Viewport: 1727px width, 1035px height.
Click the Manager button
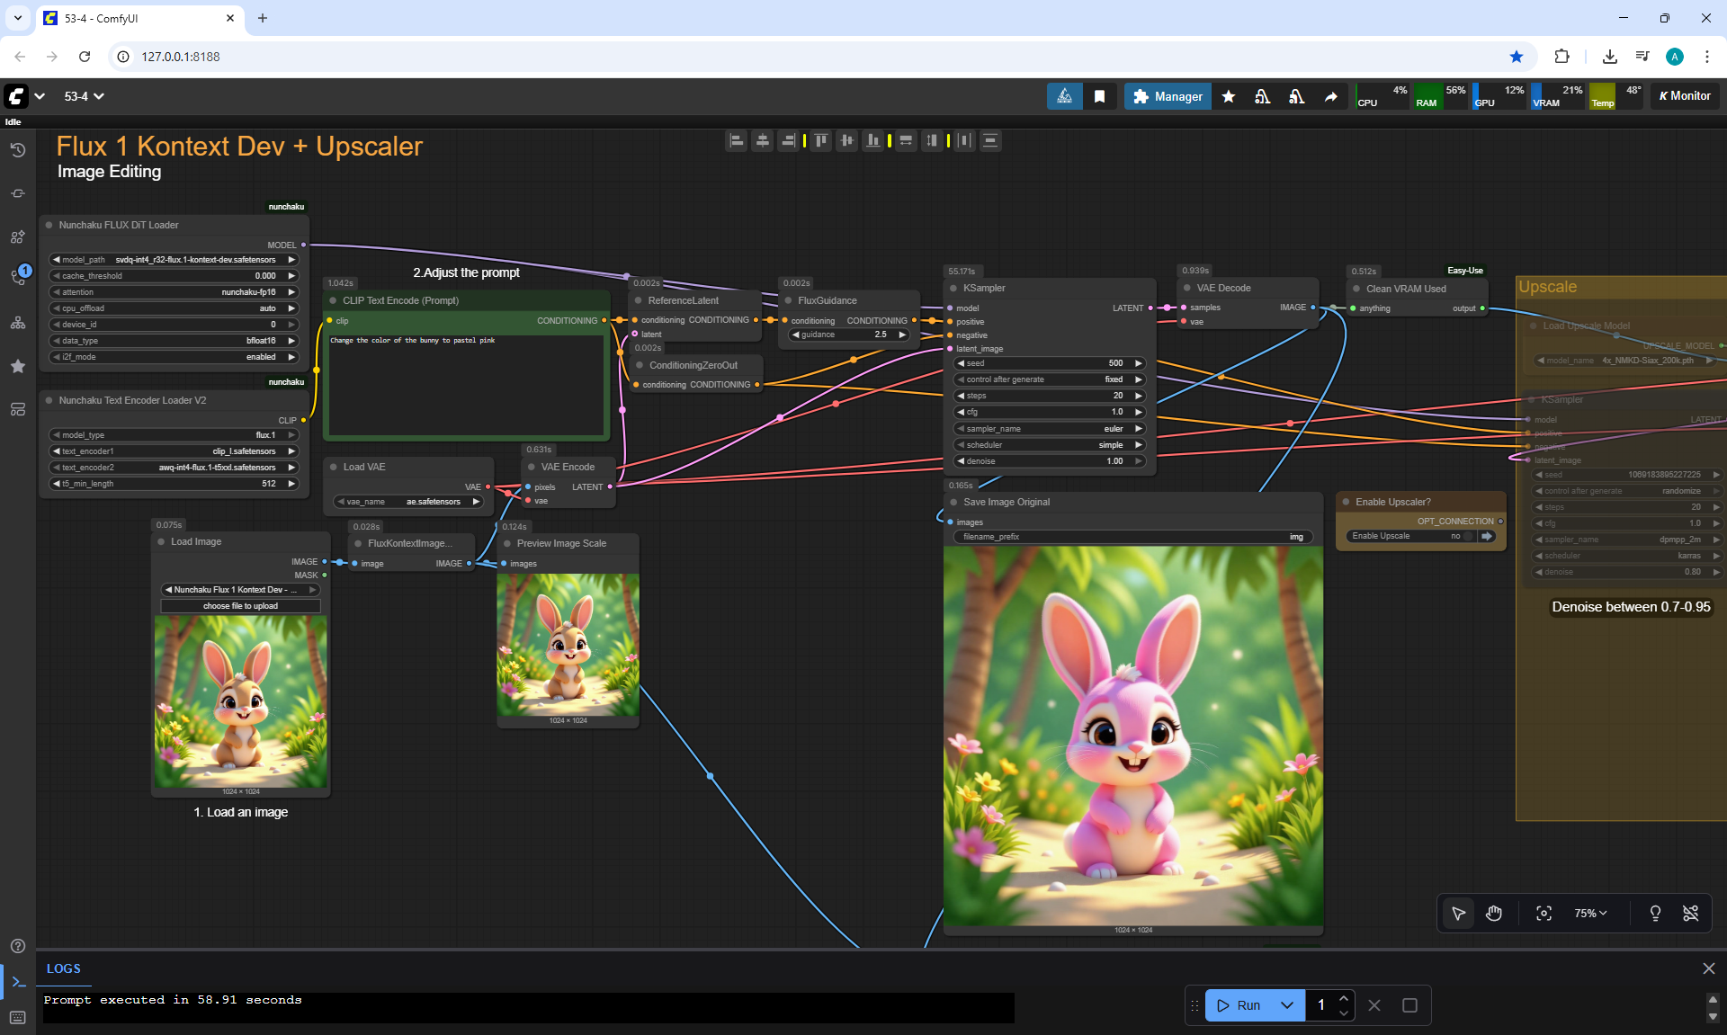coord(1168,96)
